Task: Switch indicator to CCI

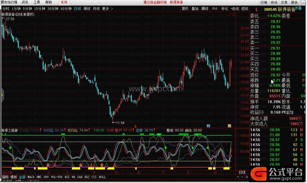Action: (94, 177)
